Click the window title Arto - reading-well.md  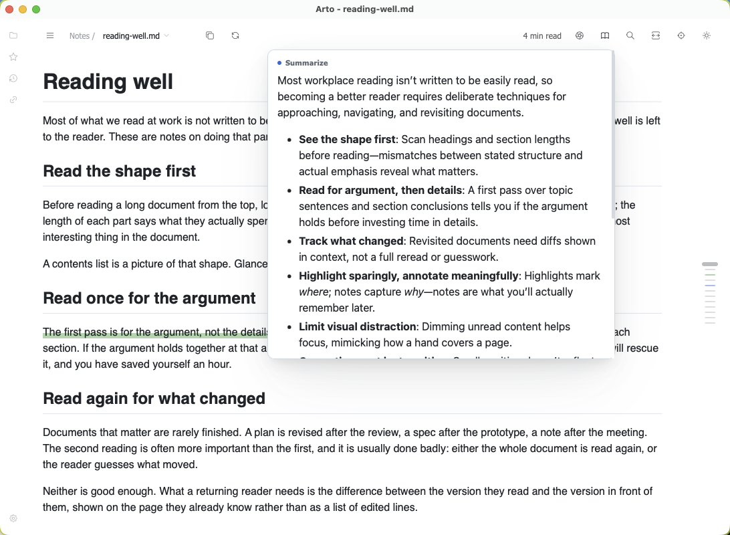click(364, 9)
